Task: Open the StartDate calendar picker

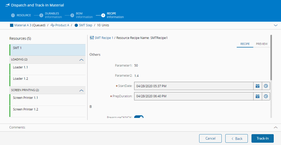Action: (x=257, y=86)
